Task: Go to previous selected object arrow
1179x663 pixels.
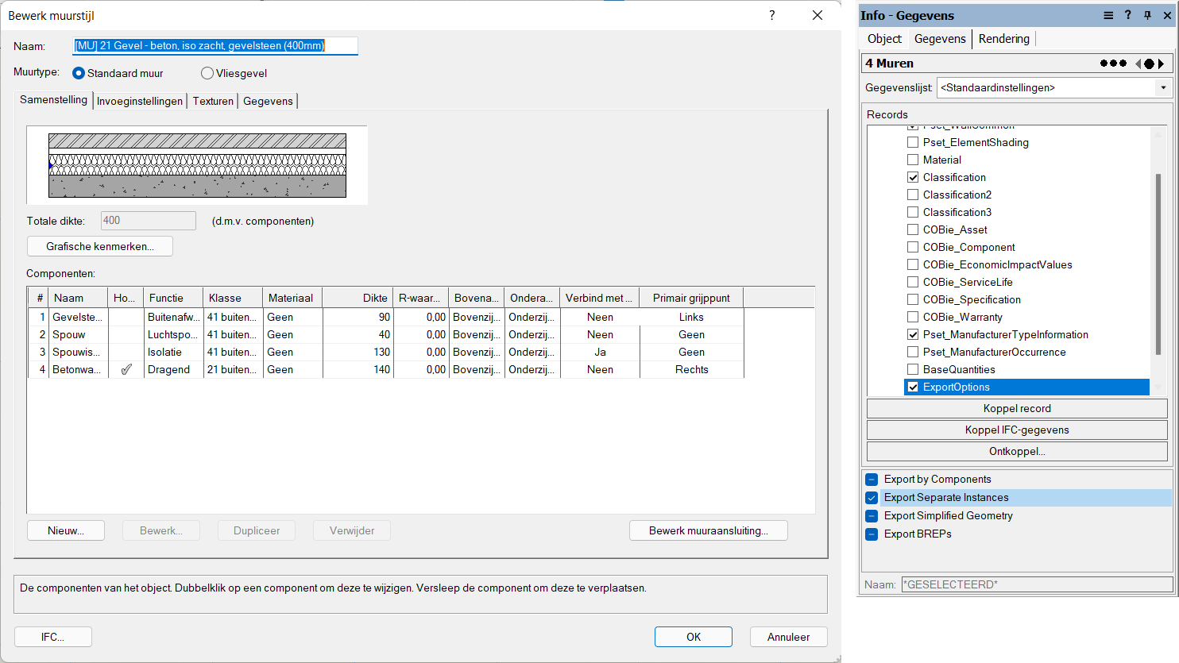Action: point(1138,64)
